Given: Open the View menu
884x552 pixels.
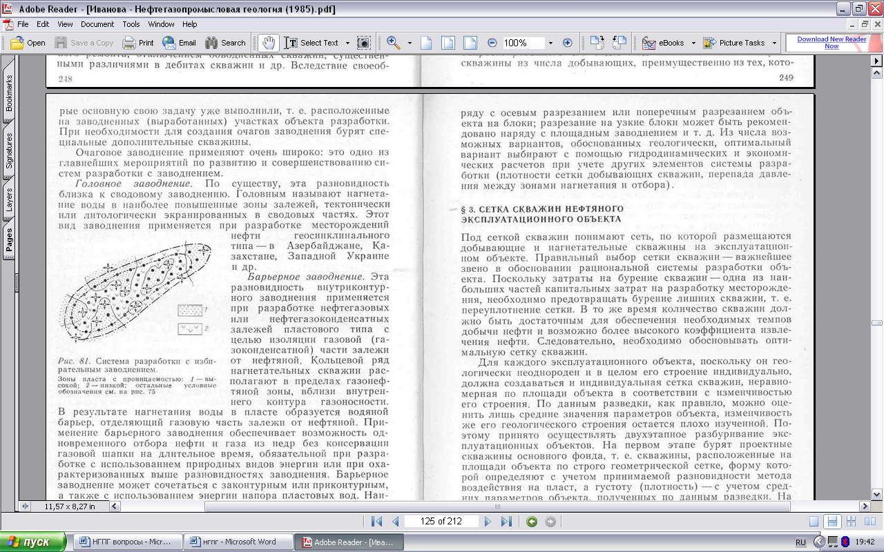Looking at the screenshot, I should tap(65, 24).
